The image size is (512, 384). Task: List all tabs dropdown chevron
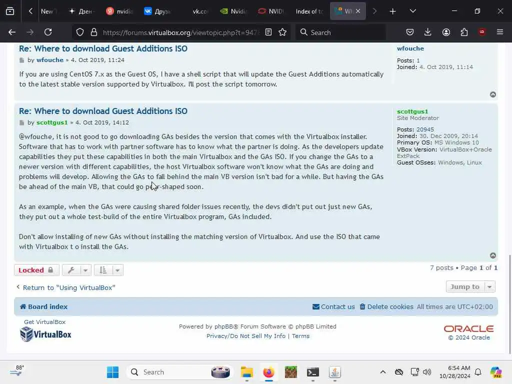point(412,11)
